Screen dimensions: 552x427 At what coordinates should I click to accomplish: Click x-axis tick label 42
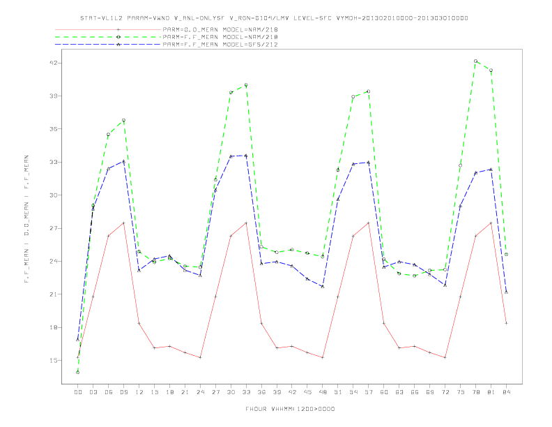(292, 392)
